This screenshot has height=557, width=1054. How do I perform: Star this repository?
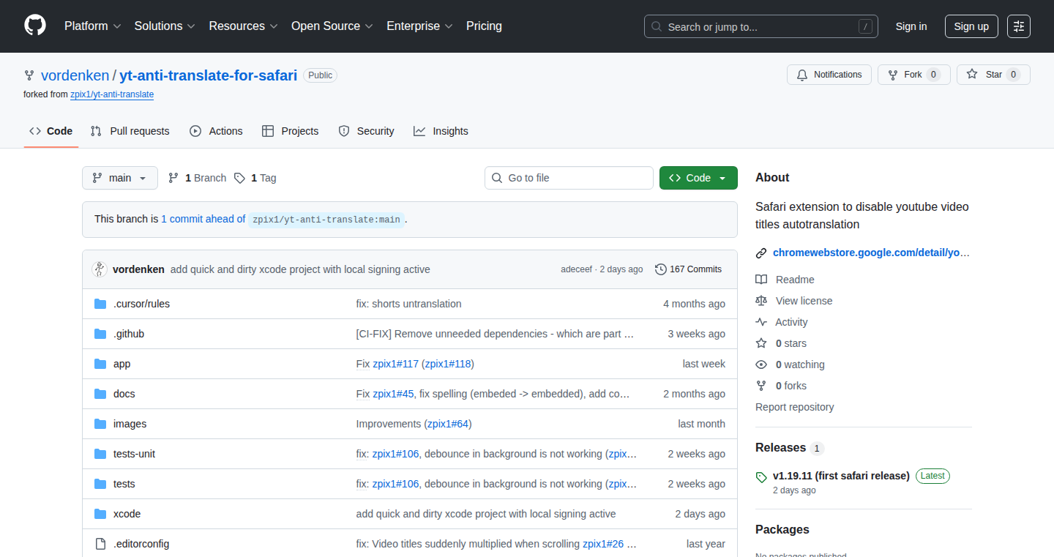pos(993,75)
